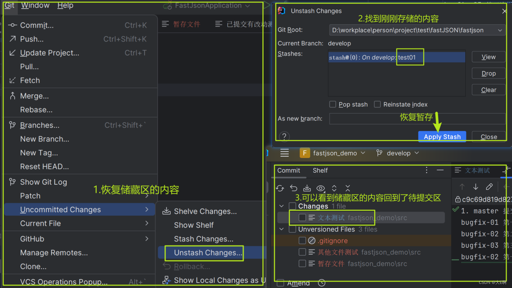Open the Window menu
Image resolution: width=512 pixels, height=288 pixels.
pos(35,5)
